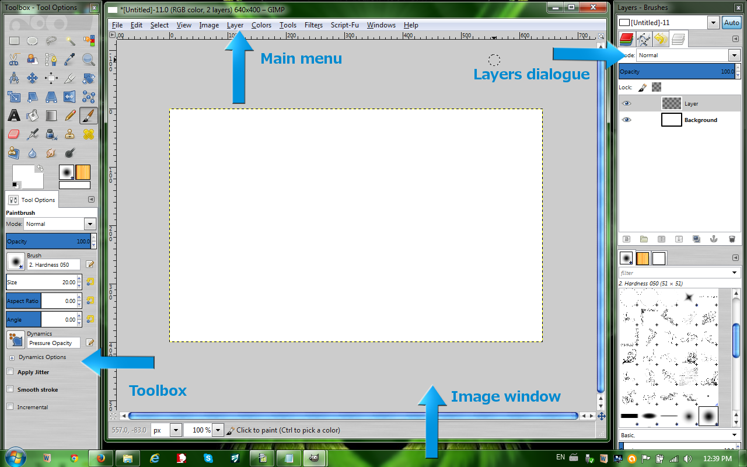Activate the Fuzzy Select tool
The image size is (747, 467).
point(70,40)
